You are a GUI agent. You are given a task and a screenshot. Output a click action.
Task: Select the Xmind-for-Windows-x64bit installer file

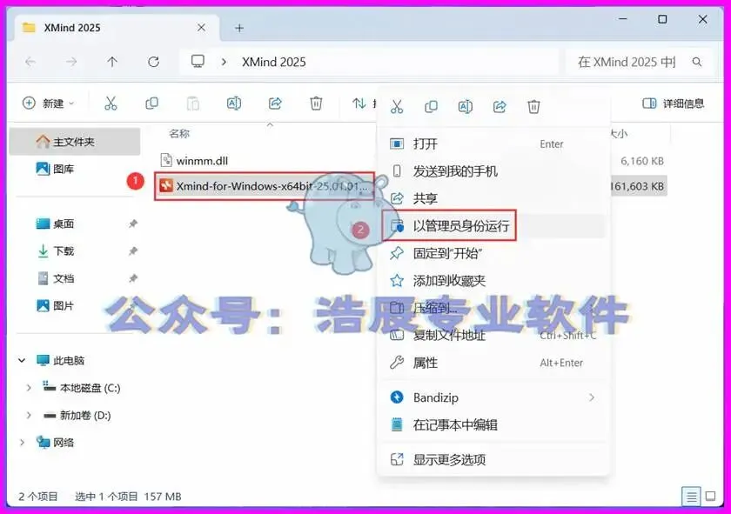pyautogui.click(x=265, y=186)
